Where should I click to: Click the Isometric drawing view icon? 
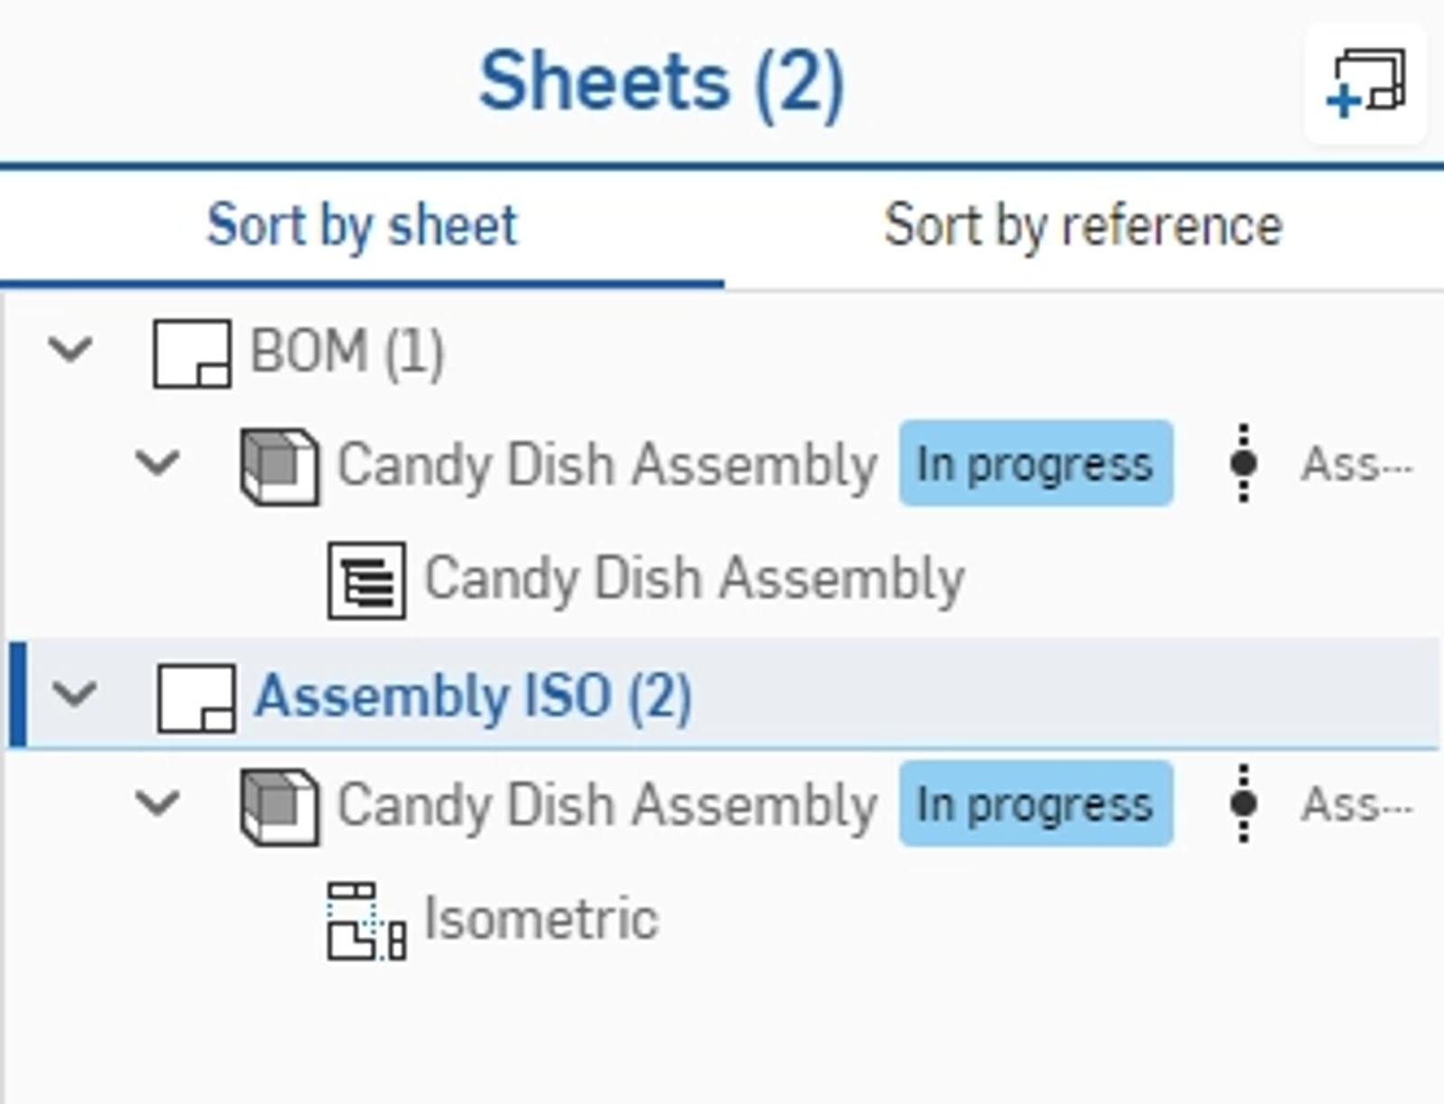tap(364, 919)
